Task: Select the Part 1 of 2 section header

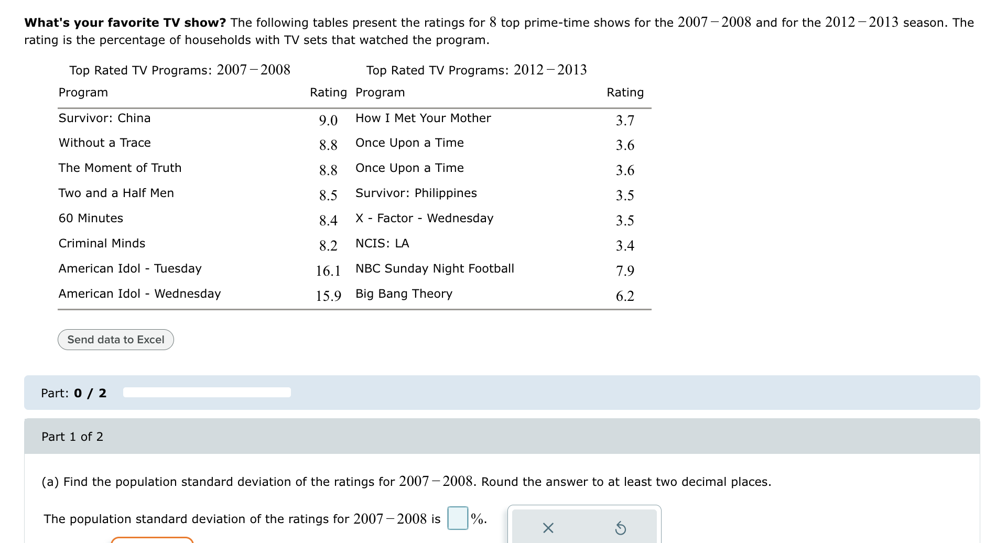Action: (72, 436)
